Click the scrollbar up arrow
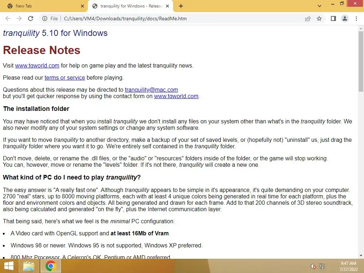 [361, 28]
